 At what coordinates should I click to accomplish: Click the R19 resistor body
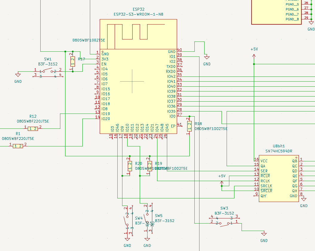click(150, 166)
